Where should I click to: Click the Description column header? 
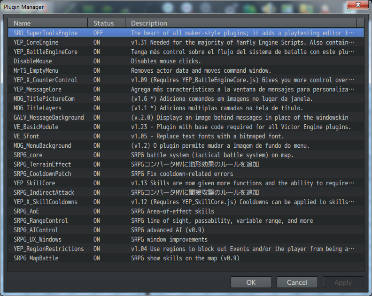click(x=241, y=23)
